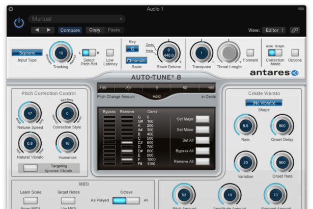Click the vibrato Rate knob
This screenshot has width=313, height=209.
(x=245, y=125)
